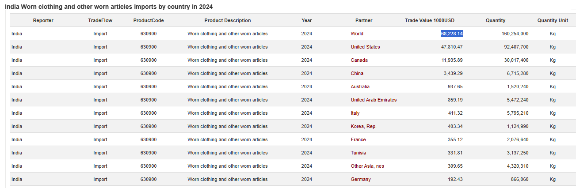
Task: Open the Australia partner link
Action: 360,86
